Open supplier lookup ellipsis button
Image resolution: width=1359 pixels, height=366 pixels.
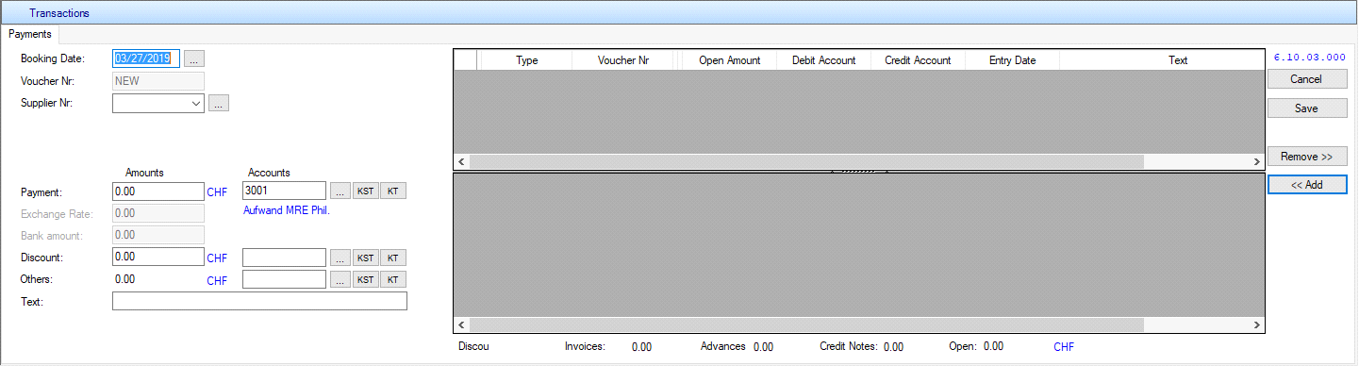coord(219,104)
